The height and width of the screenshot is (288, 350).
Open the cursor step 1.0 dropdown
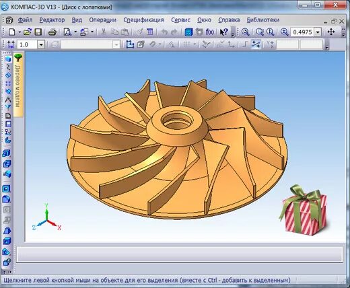coord(41,44)
